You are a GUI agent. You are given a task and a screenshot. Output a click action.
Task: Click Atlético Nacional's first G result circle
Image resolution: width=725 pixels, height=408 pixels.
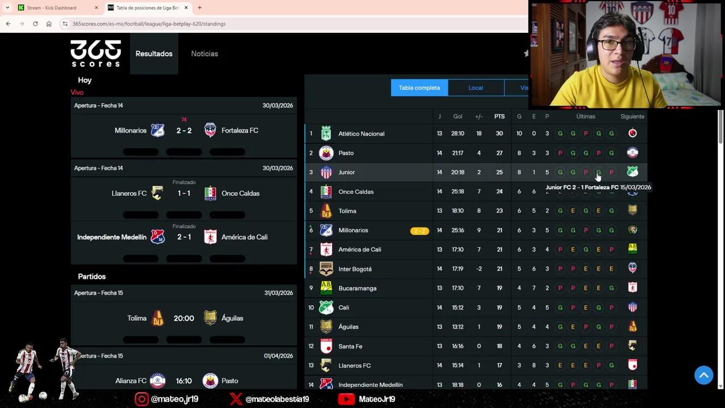tap(560, 134)
